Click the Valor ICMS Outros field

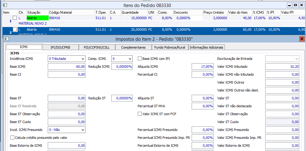282,82
